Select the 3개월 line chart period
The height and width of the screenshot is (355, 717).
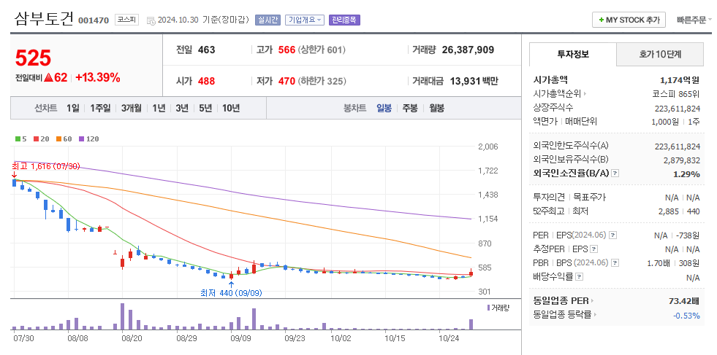[x=132, y=109]
